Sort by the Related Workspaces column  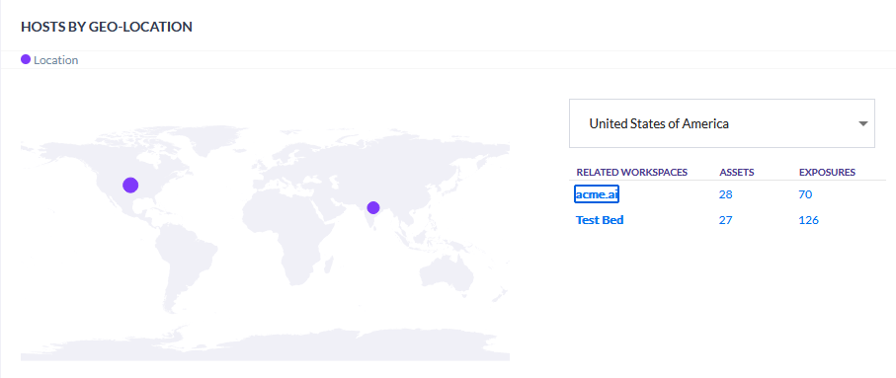pos(632,172)
